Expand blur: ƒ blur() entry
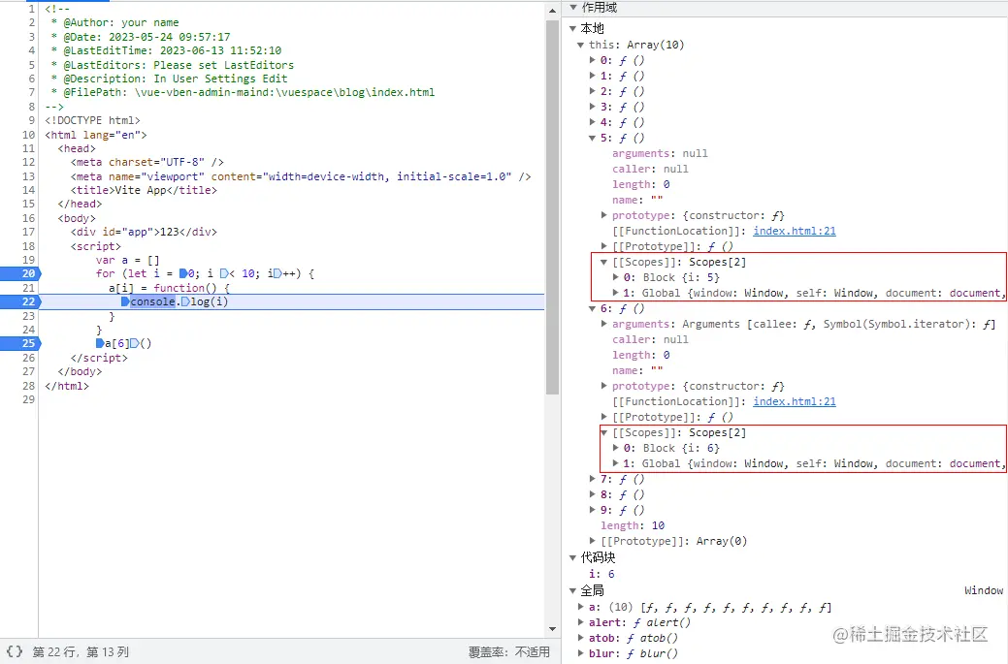 tap(581, 653)
